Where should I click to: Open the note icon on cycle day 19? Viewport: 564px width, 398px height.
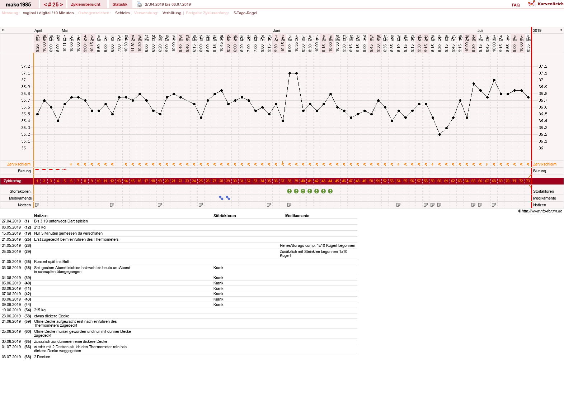pyautogui.click(x=160, y=205)
